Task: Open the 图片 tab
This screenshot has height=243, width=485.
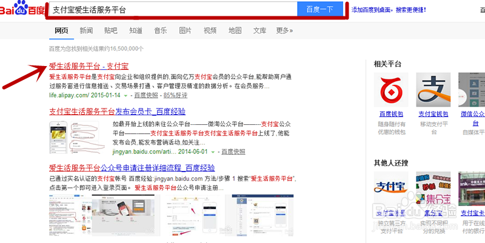Action: pos(186,31)
